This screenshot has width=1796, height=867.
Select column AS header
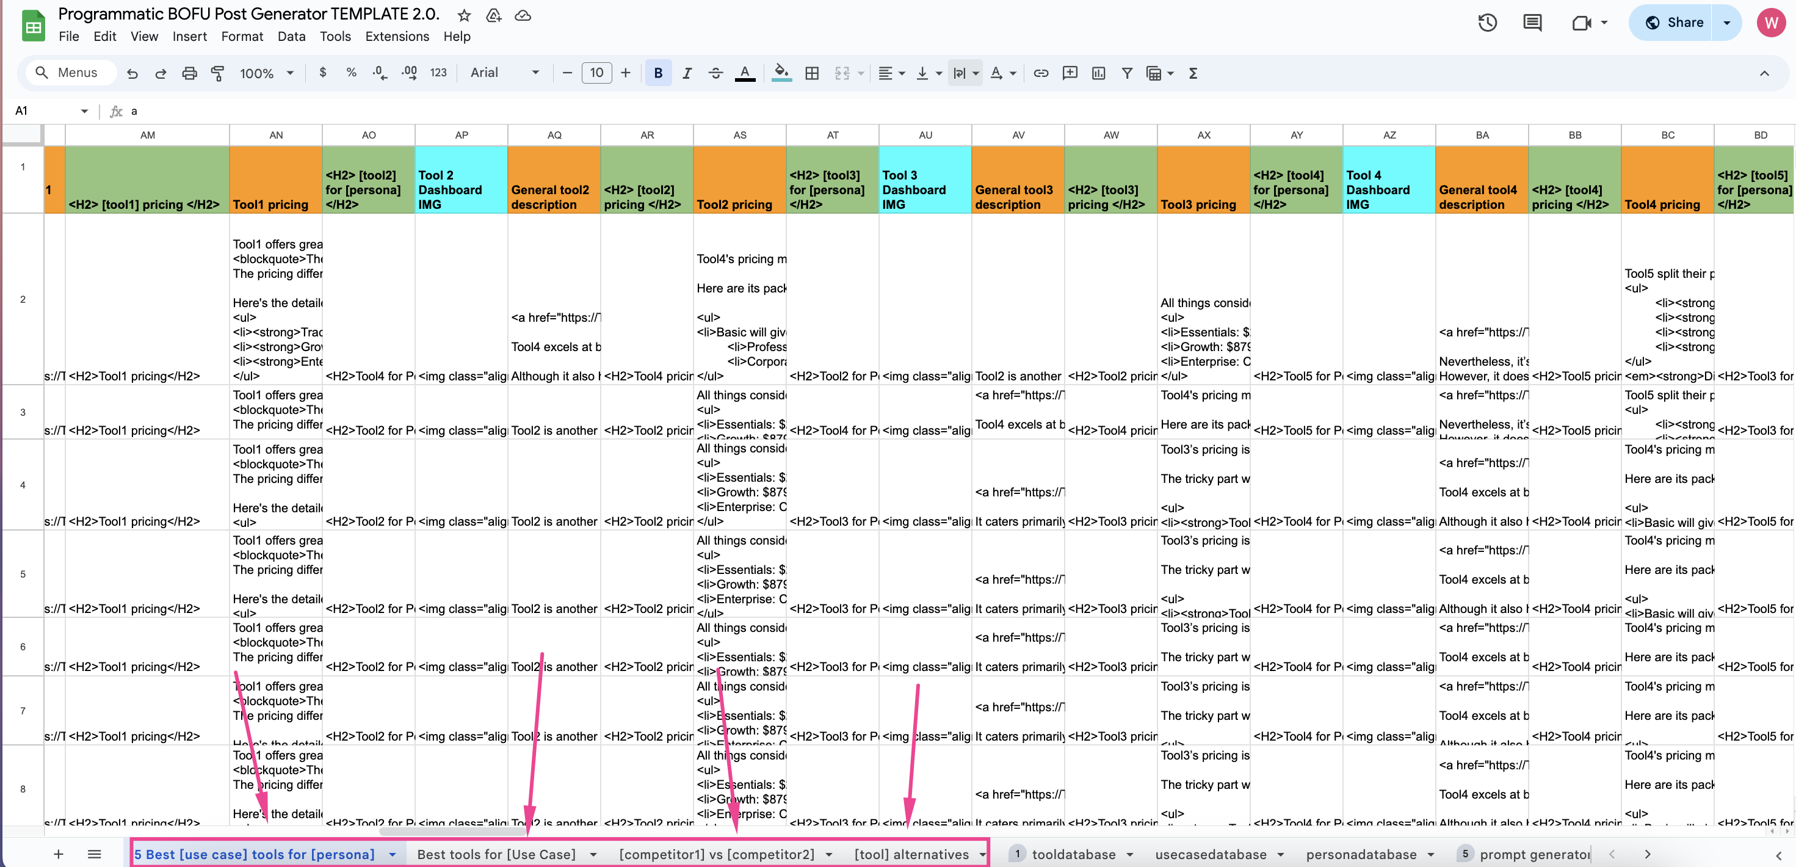click(x=740, y=136)
